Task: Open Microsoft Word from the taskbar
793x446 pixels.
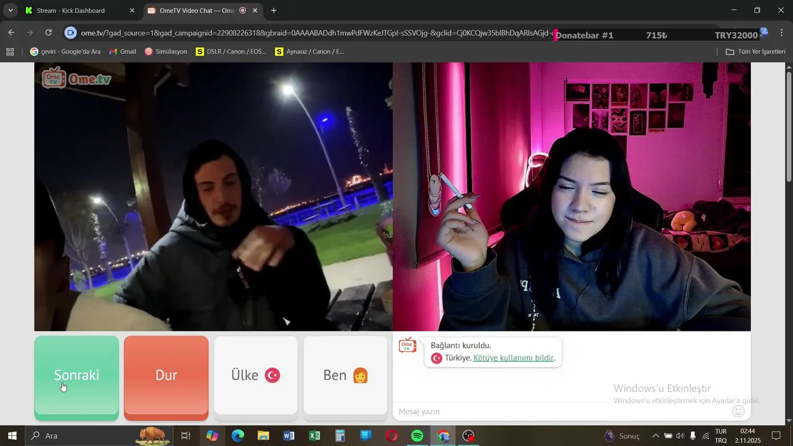Action: coord(289,435)
